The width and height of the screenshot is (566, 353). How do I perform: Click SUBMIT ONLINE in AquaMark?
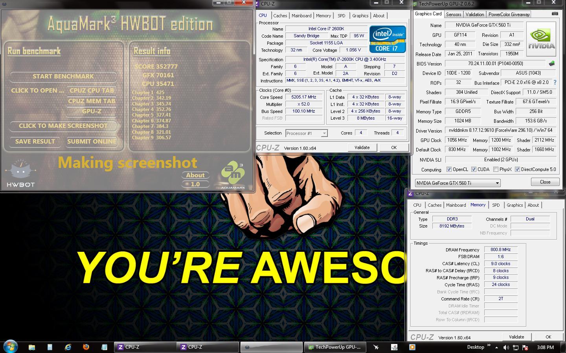(x=92, y=141)
